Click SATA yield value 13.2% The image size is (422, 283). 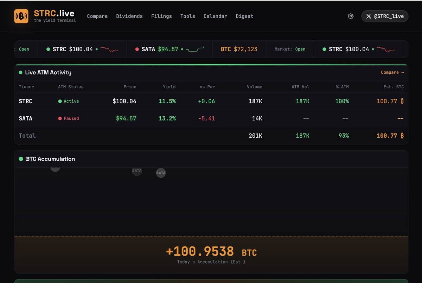[x=167, y=118]
